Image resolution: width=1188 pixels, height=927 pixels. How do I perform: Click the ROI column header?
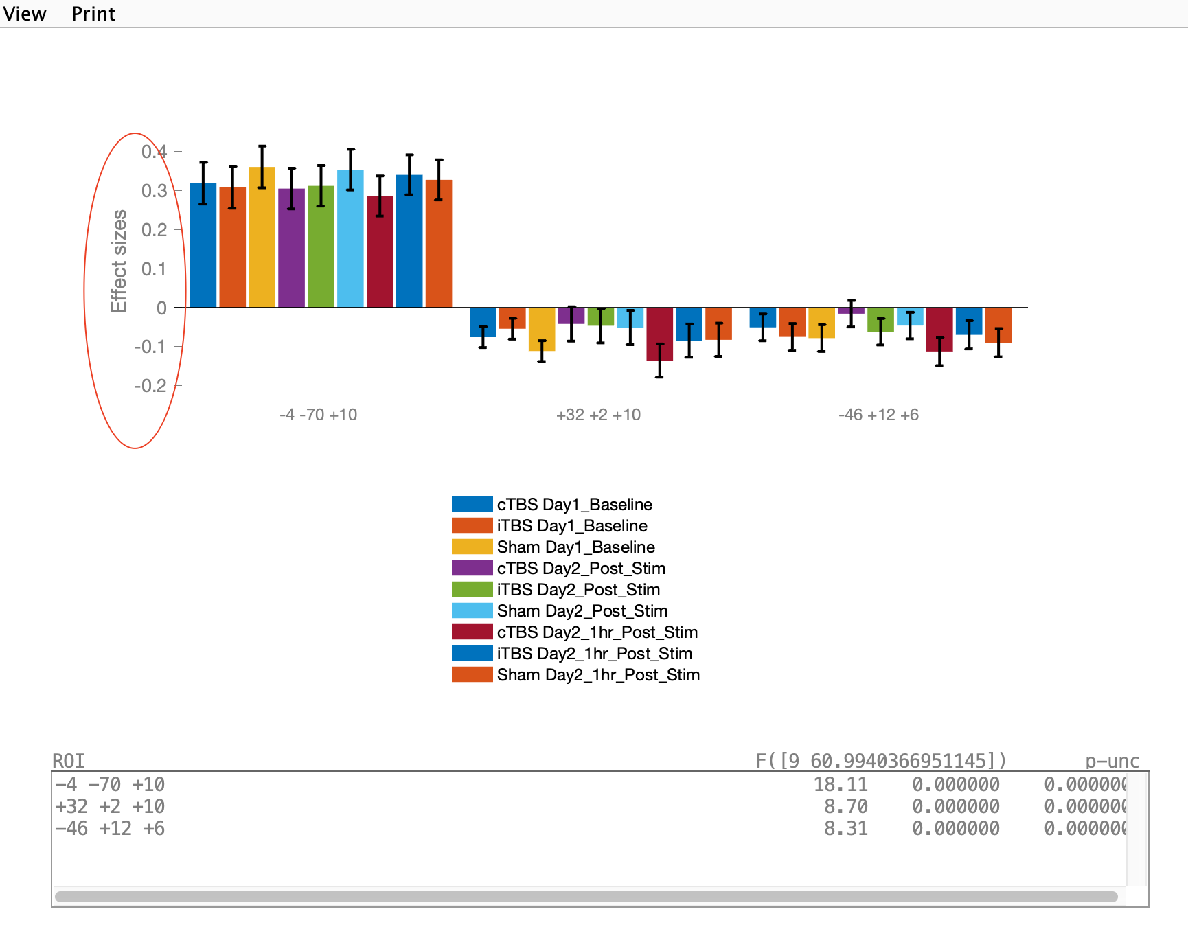pos(69,761)
